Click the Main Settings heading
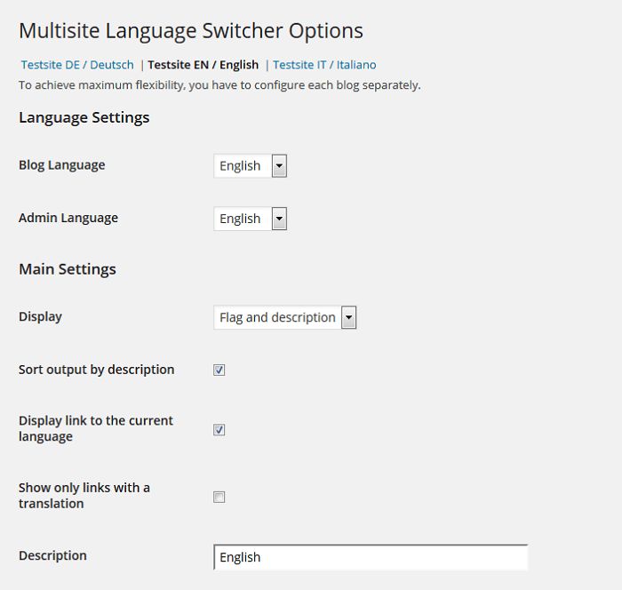Viewport: 622px width, 590px height. click(68, 269)
